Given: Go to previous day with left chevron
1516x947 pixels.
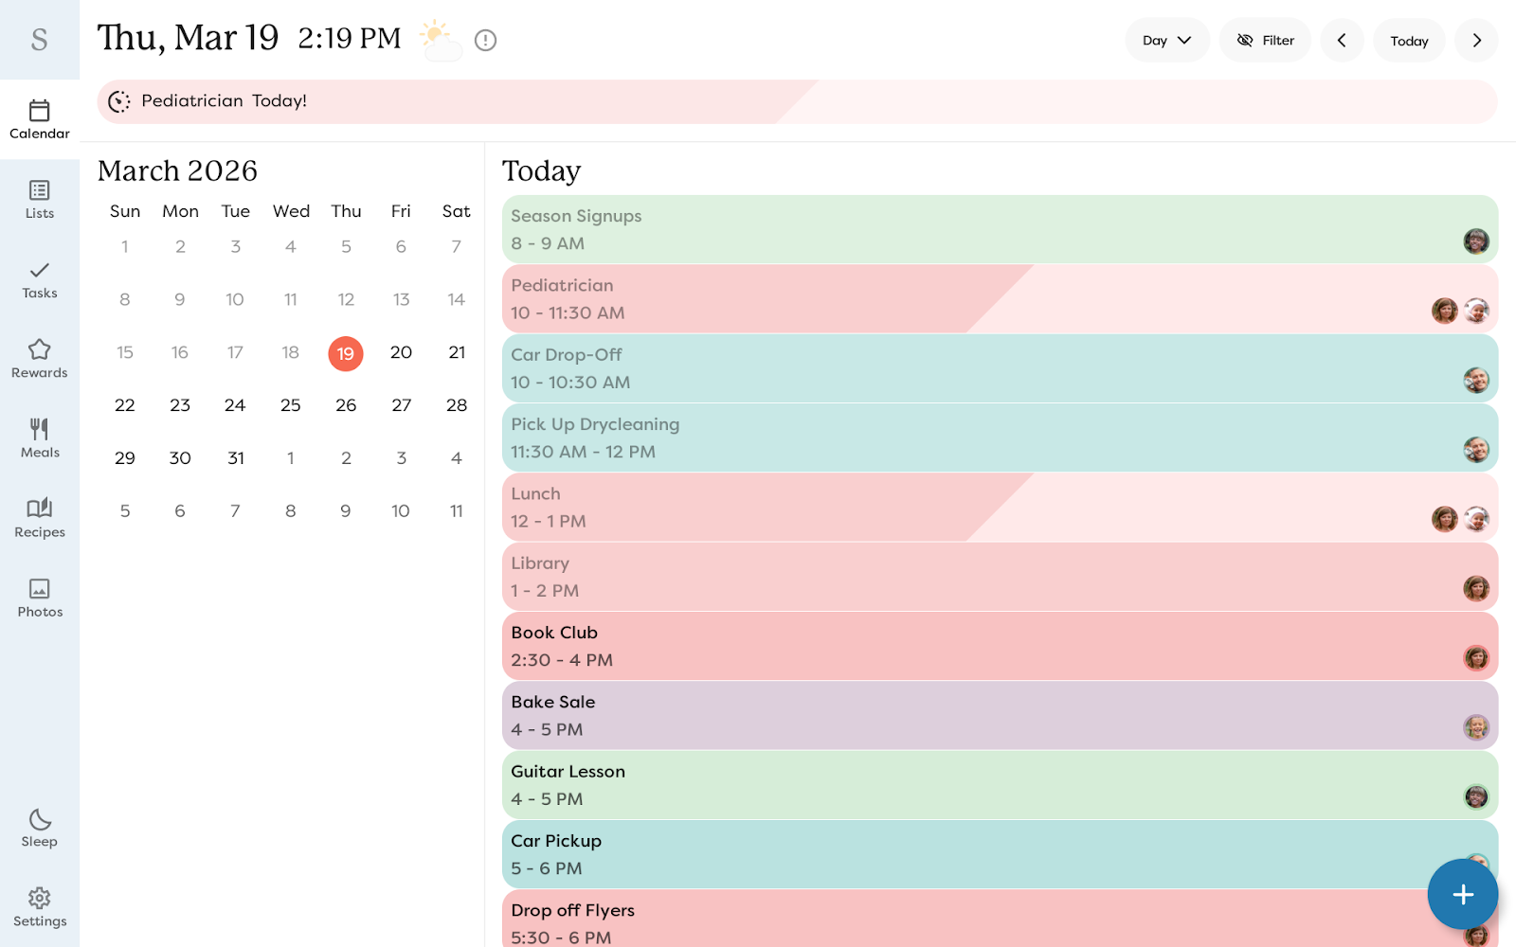Looking at the screenshot, I should [1342, 40].
